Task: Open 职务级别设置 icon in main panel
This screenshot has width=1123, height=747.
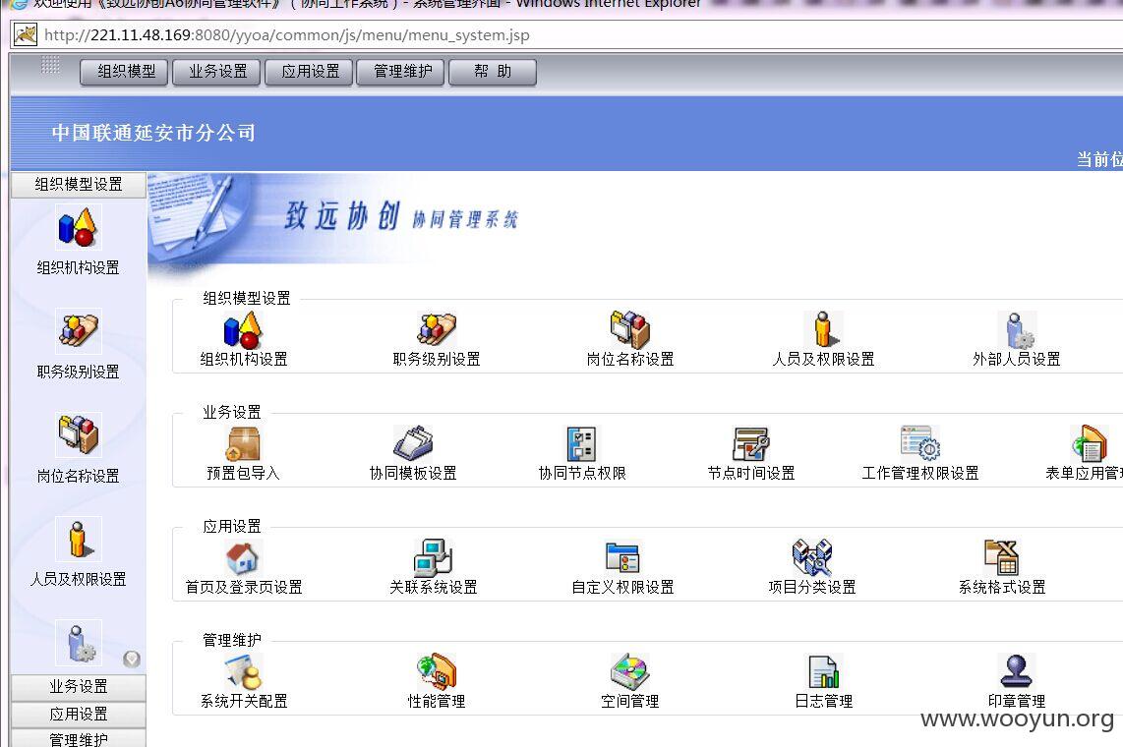Action: 437,330
